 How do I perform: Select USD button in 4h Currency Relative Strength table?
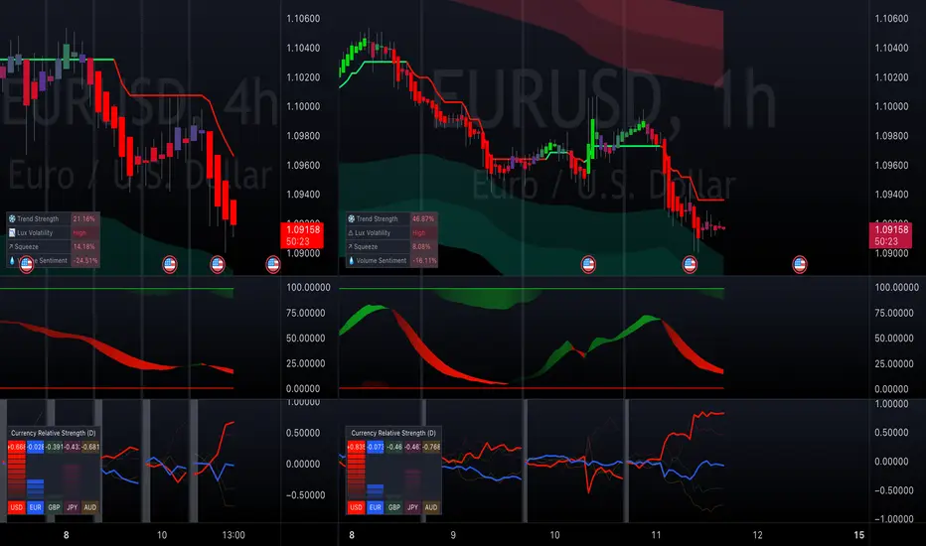pos(17,507)
